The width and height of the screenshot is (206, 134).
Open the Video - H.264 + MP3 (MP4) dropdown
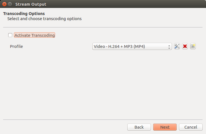pyautogui.click(x=132, y=46)
